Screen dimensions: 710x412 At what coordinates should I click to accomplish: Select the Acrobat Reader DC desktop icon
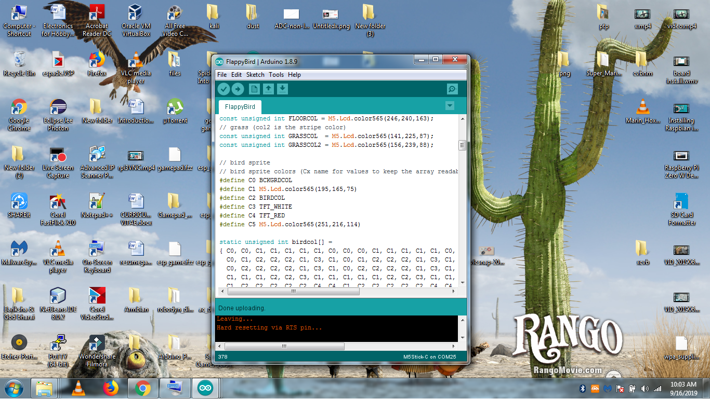(97, 20)
